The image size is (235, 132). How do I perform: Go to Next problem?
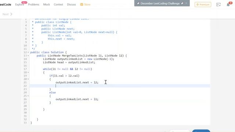click(x=7, y=14)
